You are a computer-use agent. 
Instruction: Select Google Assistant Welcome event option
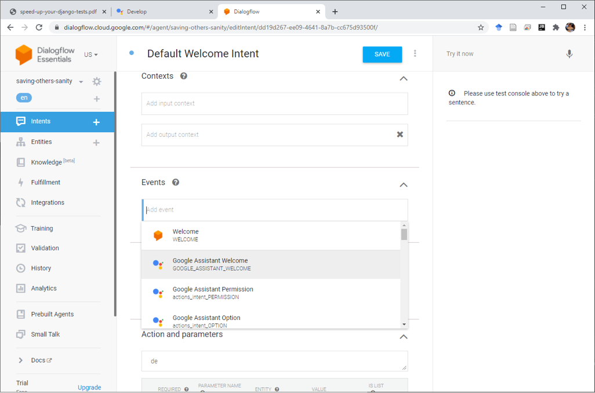click(271, 264)
